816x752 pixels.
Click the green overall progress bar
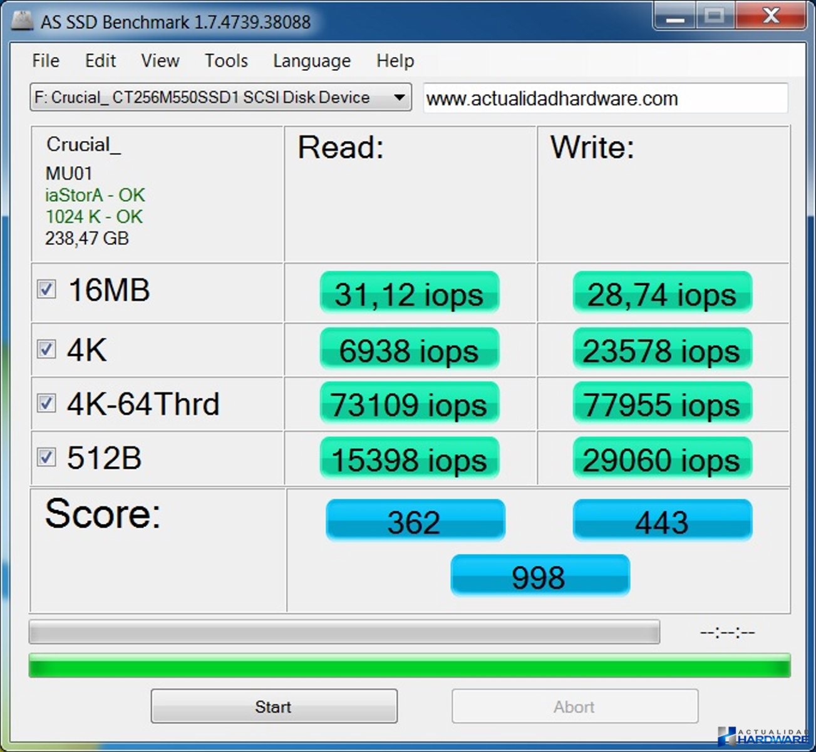(410, 666)
